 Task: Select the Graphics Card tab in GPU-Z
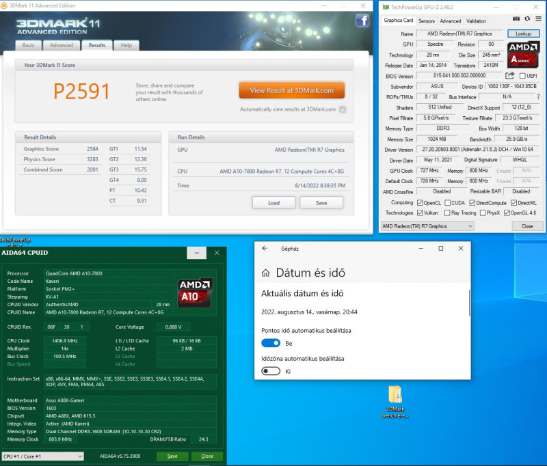point(399,20)
